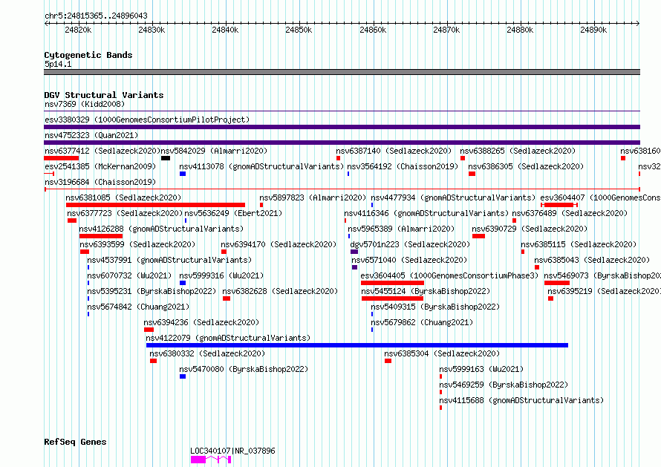Open nsv5842029 (Almarri2020) variant label
Screen dimensions: 661x467
pos(214,151)
